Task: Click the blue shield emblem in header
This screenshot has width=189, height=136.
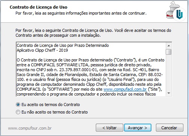Action: (180, 14)
